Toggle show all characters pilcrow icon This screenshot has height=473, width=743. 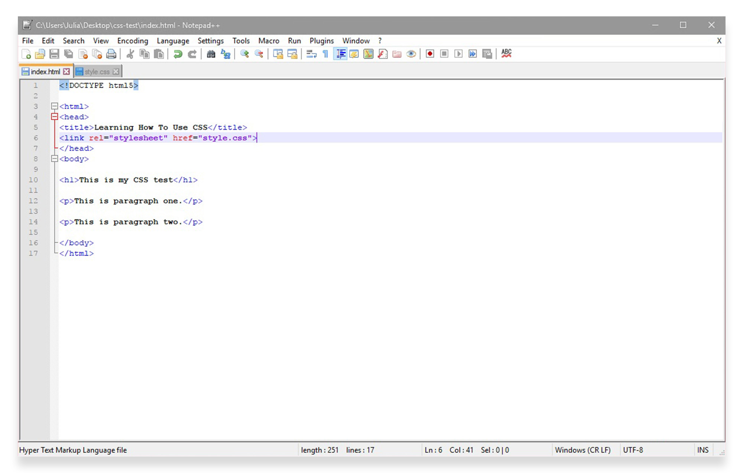[x=325, y=54]
